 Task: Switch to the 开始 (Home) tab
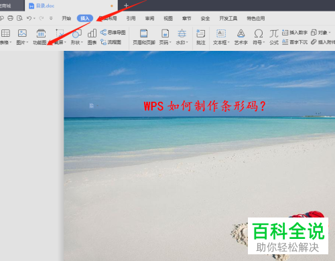[66, 18]
